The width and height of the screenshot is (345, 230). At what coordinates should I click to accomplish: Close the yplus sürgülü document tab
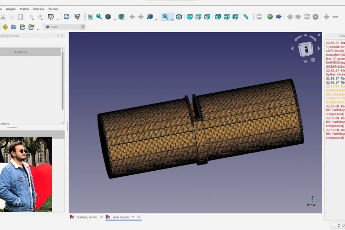pos(139,217)
